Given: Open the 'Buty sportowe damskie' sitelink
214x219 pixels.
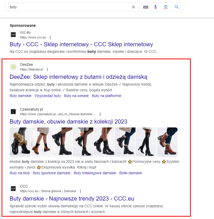Looking at the screenshot, I should (x=52, y=173).
